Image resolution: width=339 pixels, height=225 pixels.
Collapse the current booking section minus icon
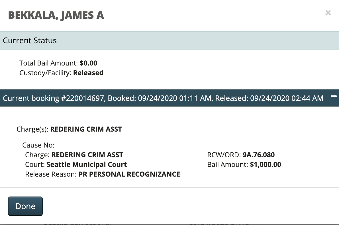334,97
